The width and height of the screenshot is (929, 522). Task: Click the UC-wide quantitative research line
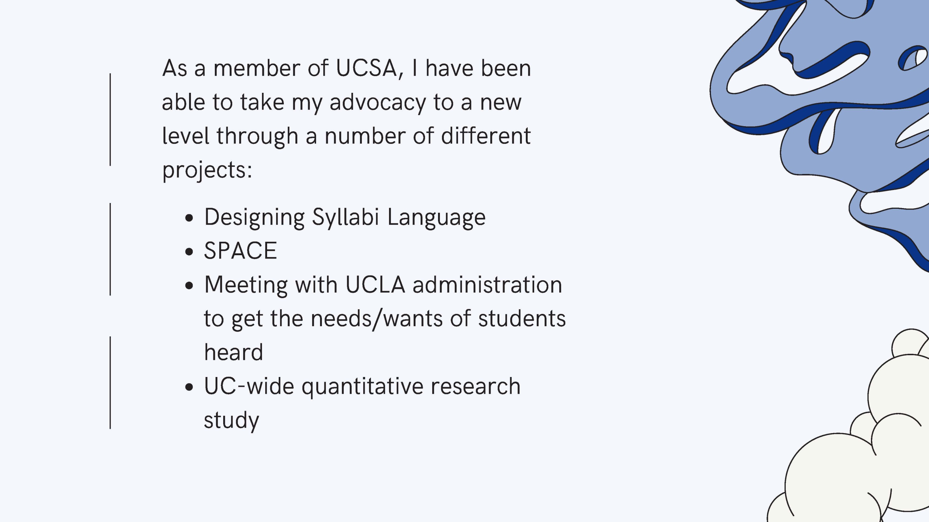362,386
